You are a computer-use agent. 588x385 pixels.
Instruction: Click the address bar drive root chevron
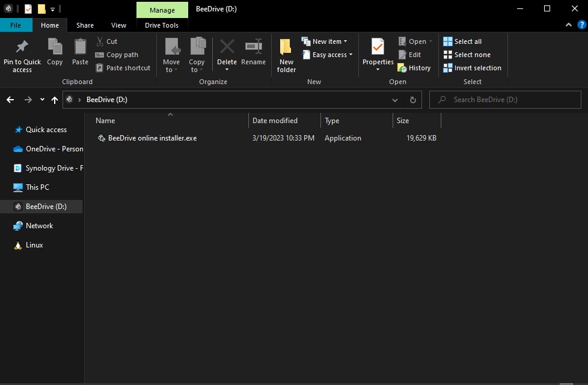(79, 100)
